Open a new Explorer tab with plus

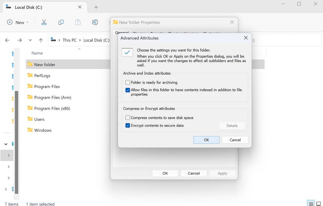coord(96,7)
